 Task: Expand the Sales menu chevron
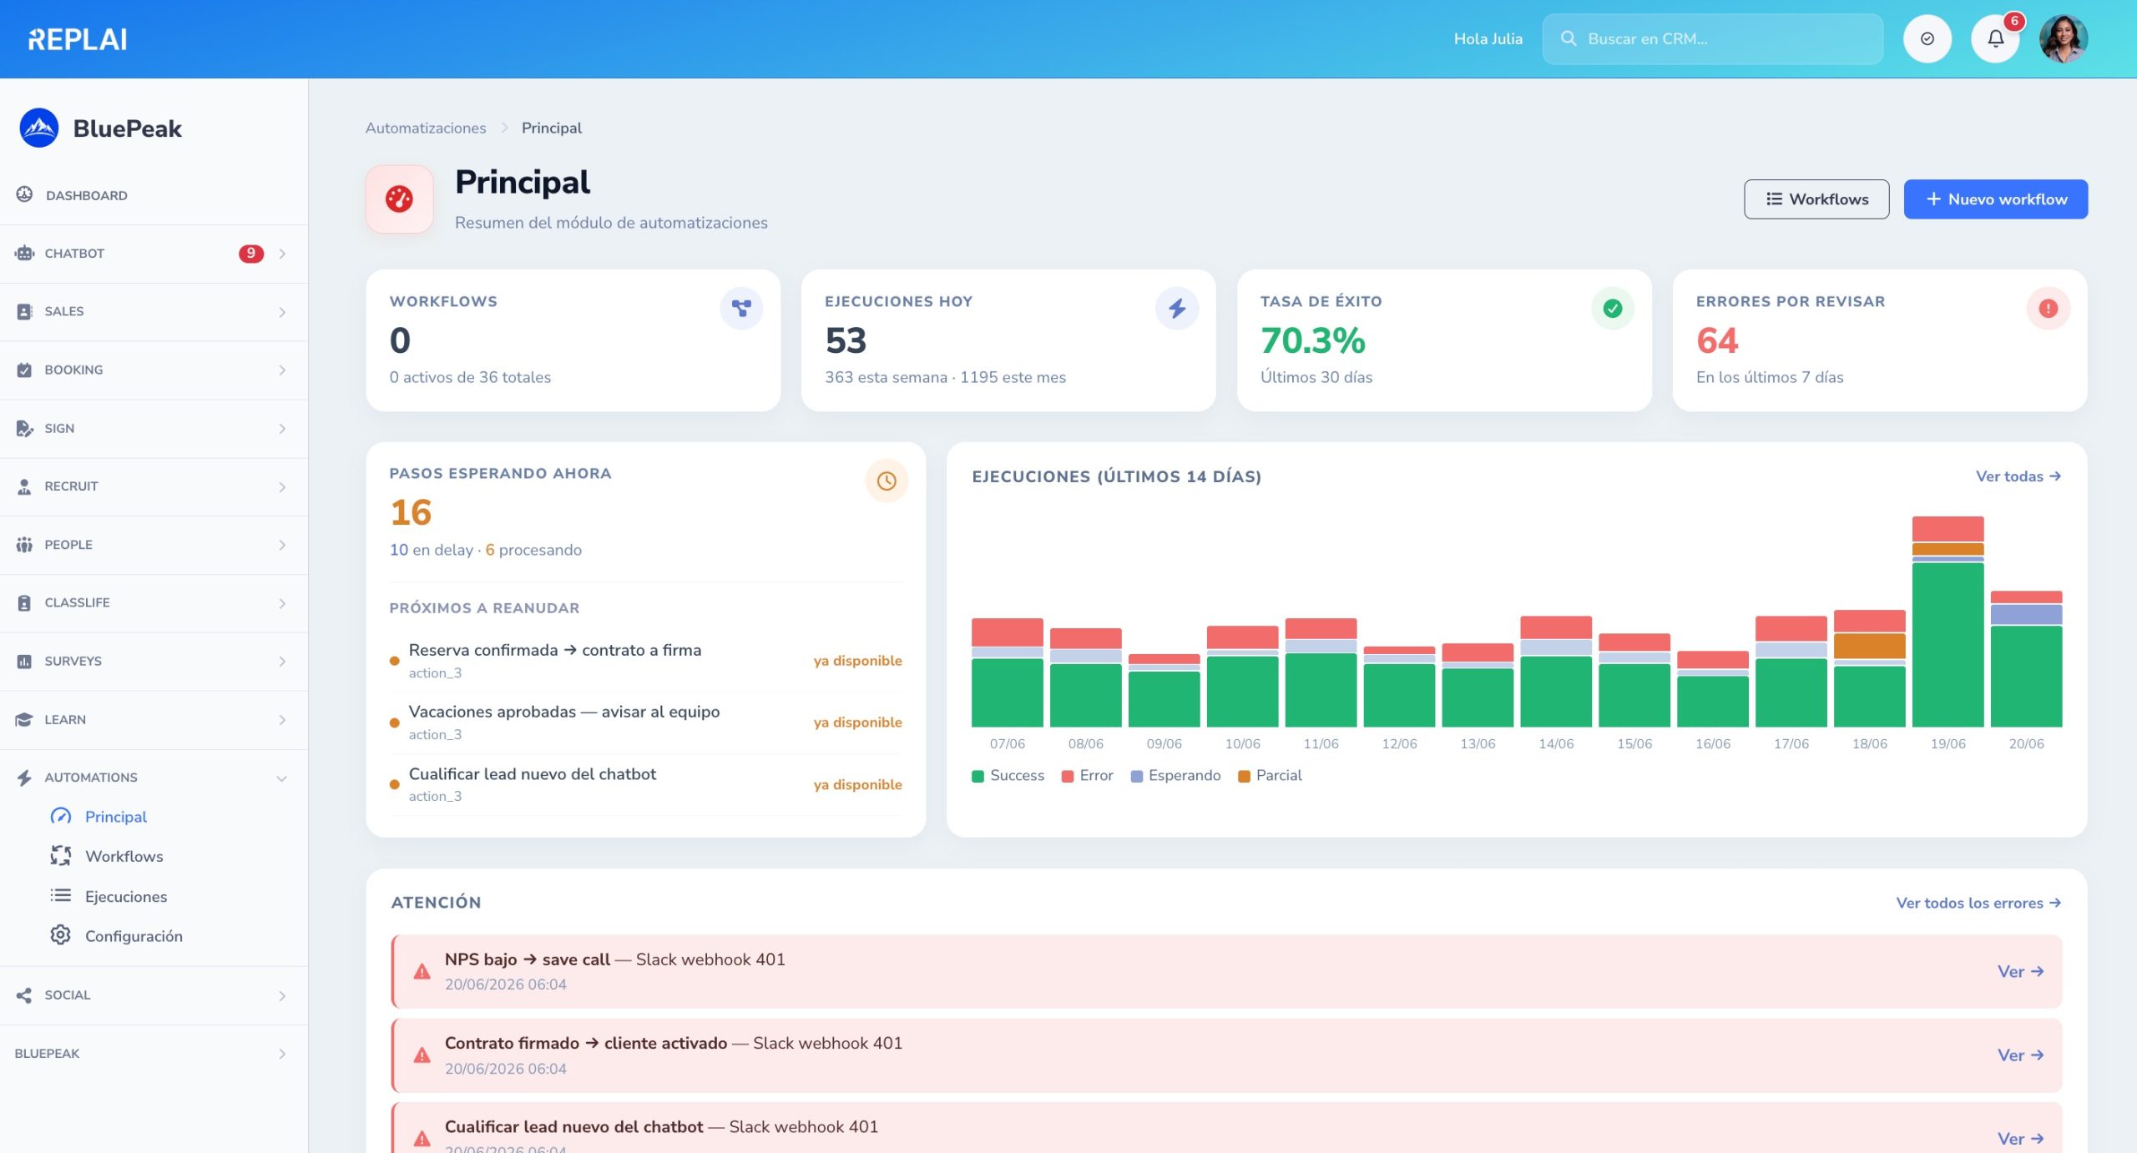pyautogui.click(x=282, y=311)
